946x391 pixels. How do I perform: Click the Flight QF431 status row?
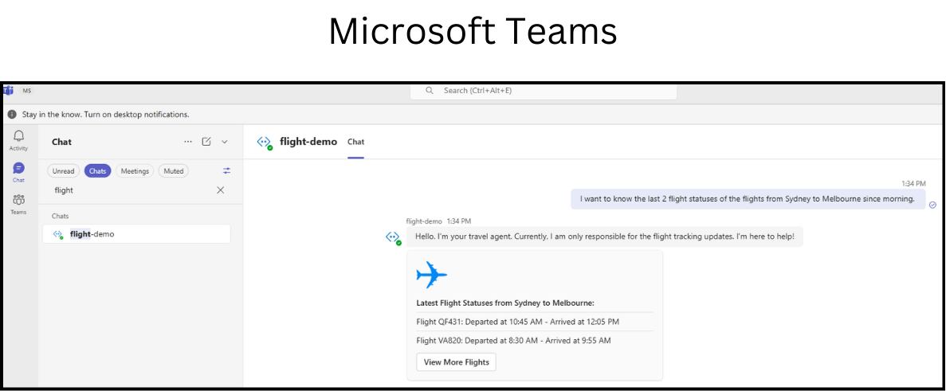click(x=518, y=322)
